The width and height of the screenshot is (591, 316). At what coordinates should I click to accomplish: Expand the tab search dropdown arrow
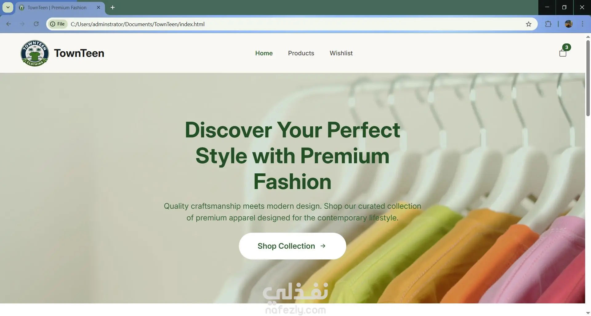point(8,7)
